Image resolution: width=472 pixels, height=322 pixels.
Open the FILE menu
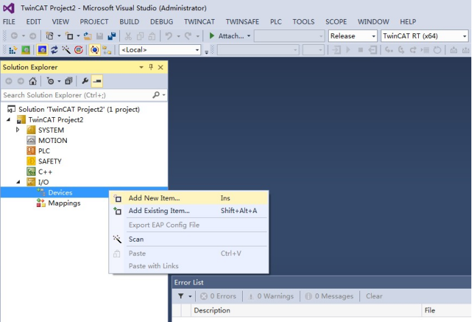point(9,22)
